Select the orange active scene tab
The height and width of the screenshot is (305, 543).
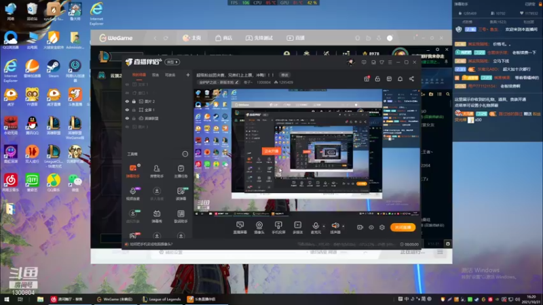[x=139, y=75]
